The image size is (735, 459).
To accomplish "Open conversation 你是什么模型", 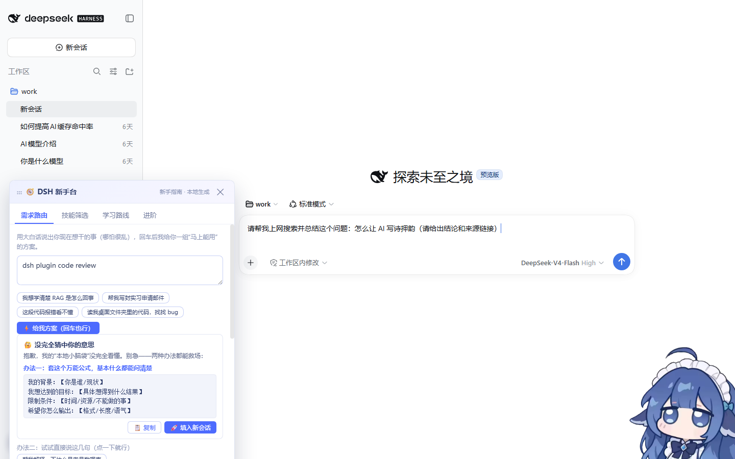I will [x=71, y=161].
